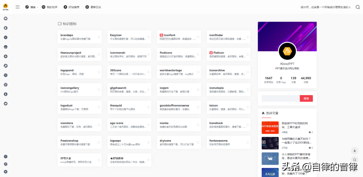
Task: Click the arrow icon on the iconfinder card
Action: [x=248, y=37]
